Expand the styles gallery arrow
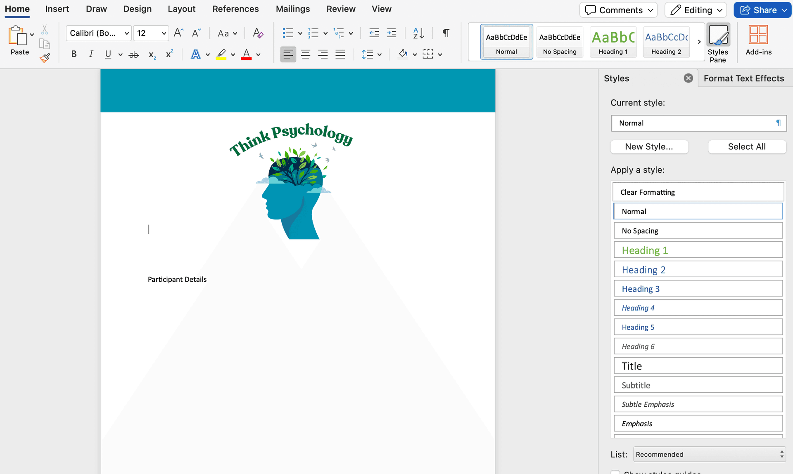The width and height of the screenshot is (793, 474). (x=699, y=42)
